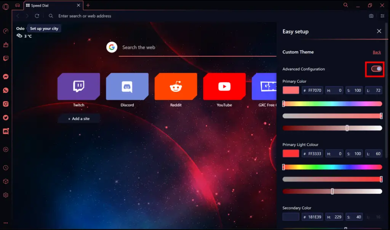Image resolution: width=390 pixels, height=230 pixels.
Task: Select the Speed Dial tab
Action: point(53,5)
